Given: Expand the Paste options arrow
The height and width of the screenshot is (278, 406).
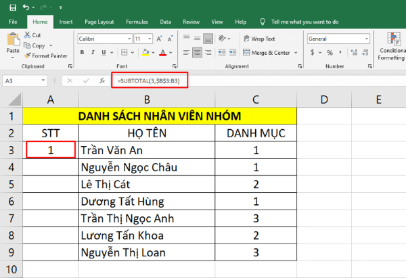Looking at the screenshot, I should pyautogui.click(x=13, y=57).
